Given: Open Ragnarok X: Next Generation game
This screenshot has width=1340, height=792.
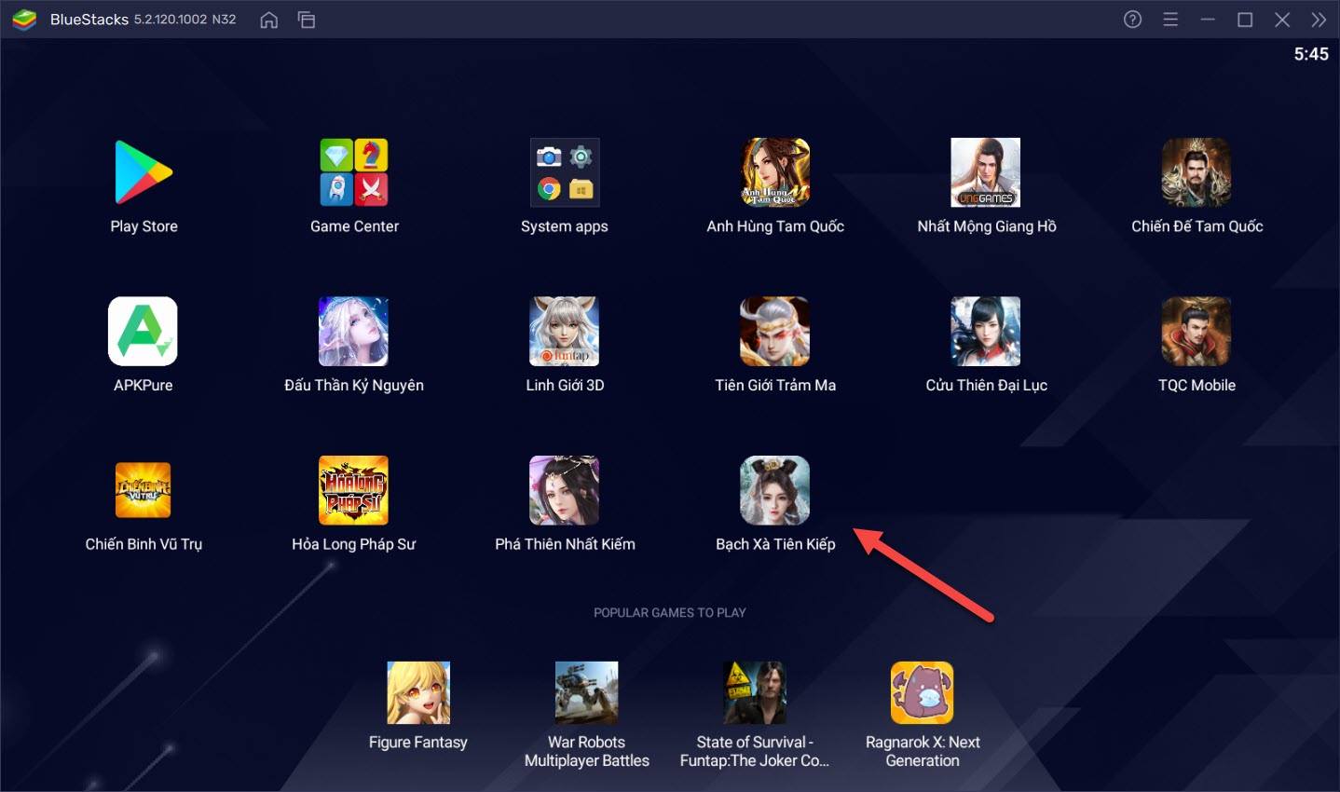Looking at the screenshot, I should (923, 693).
